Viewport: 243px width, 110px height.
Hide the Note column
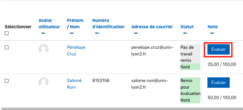coord(212,33)
